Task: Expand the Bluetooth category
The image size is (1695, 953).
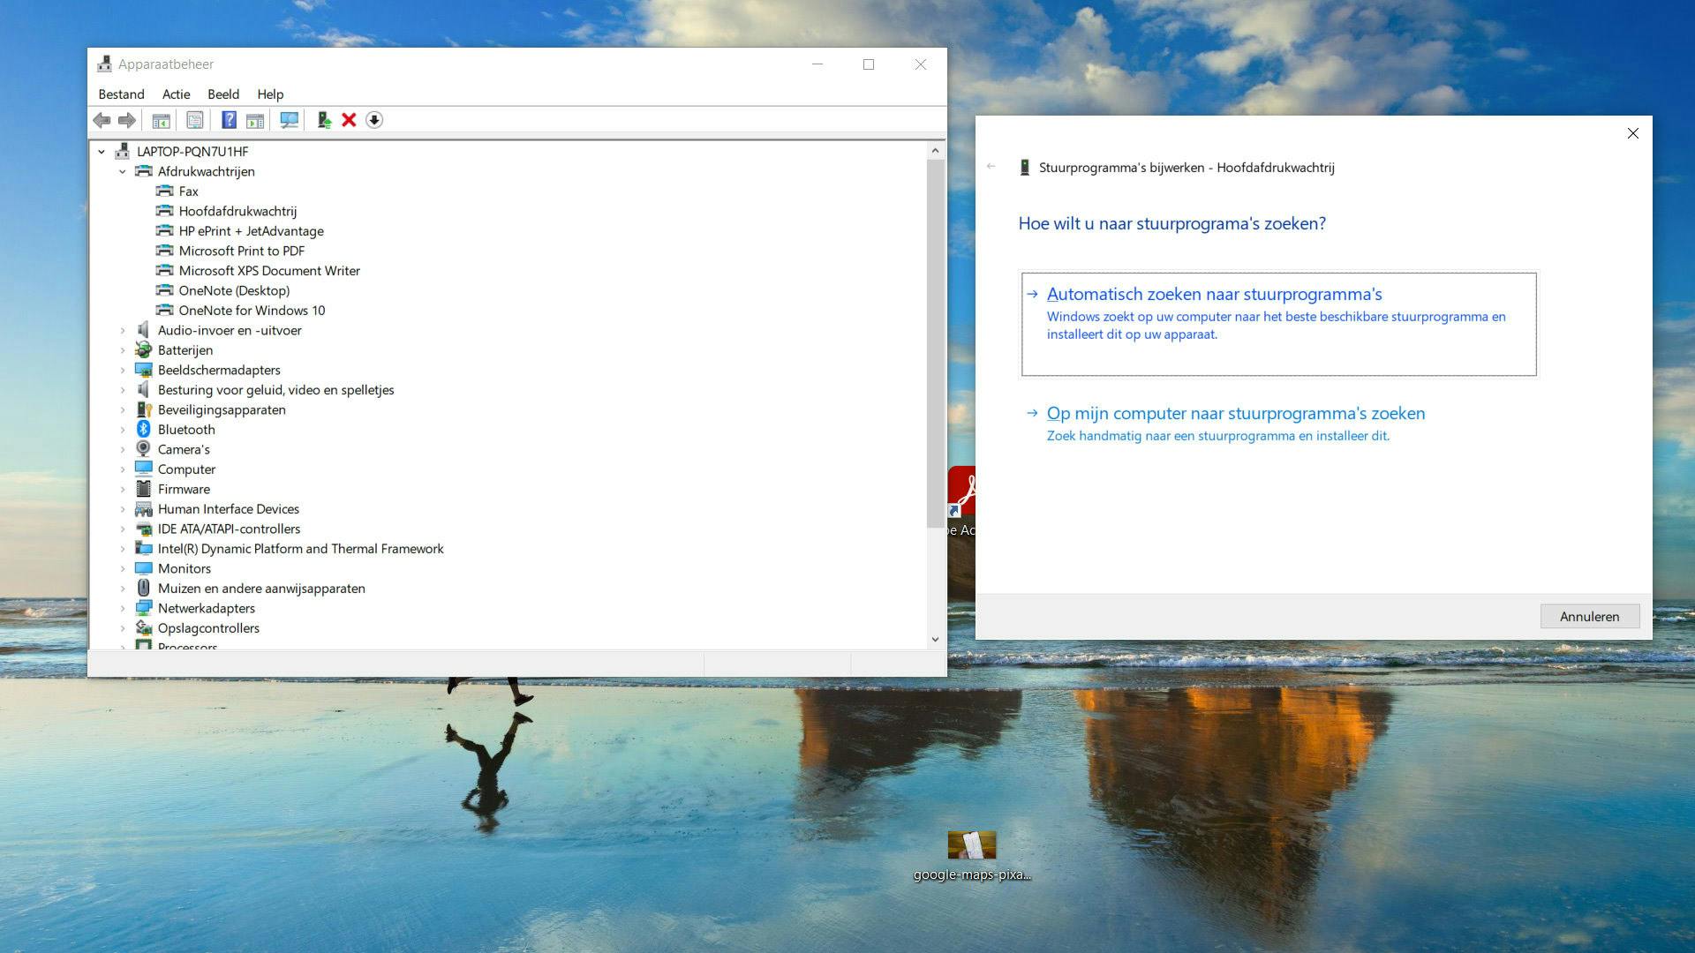Action: (x=123, y=430)
